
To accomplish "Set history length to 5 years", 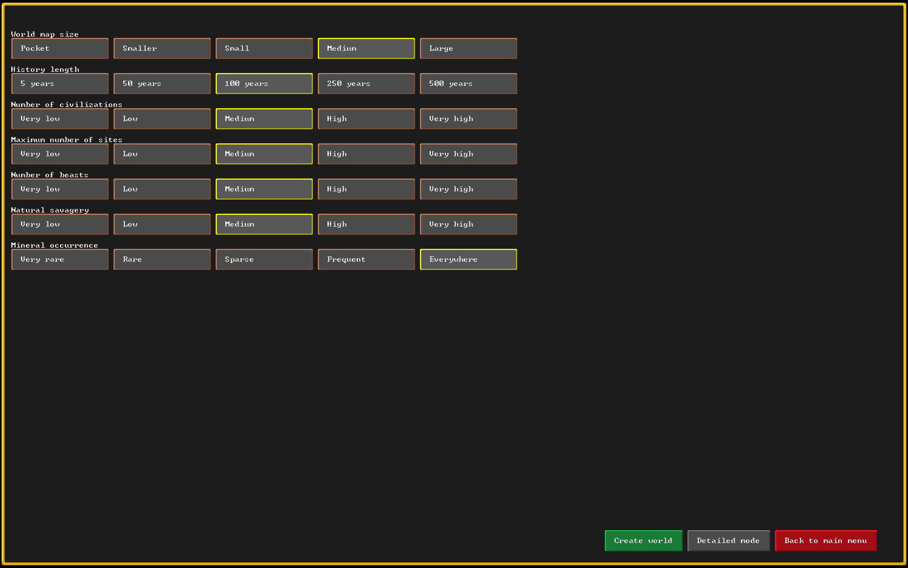I will 60,84.
